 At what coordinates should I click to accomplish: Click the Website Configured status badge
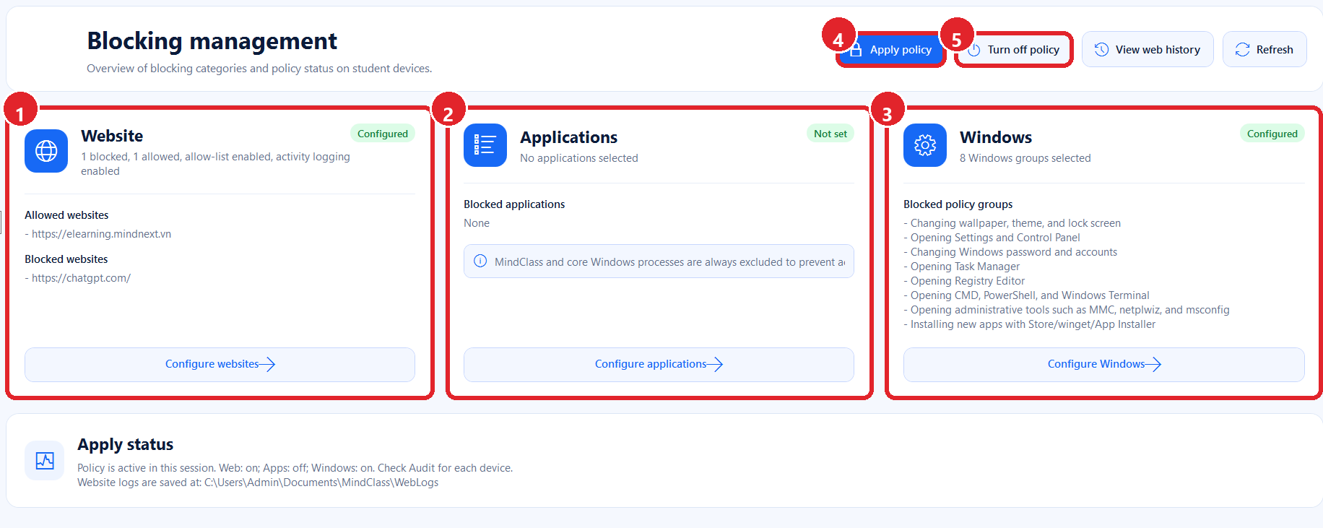(x=383, y=134)
